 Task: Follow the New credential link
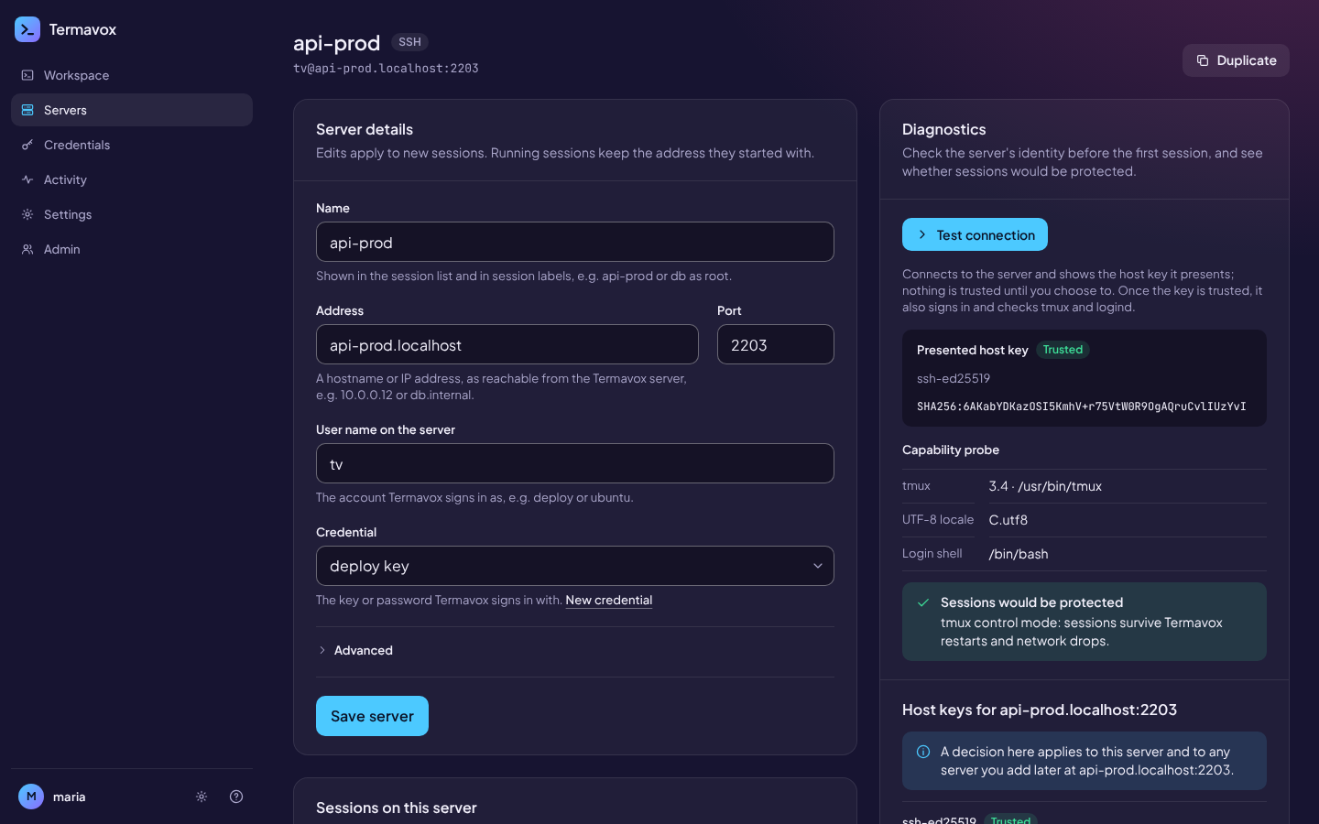[609, 601]
